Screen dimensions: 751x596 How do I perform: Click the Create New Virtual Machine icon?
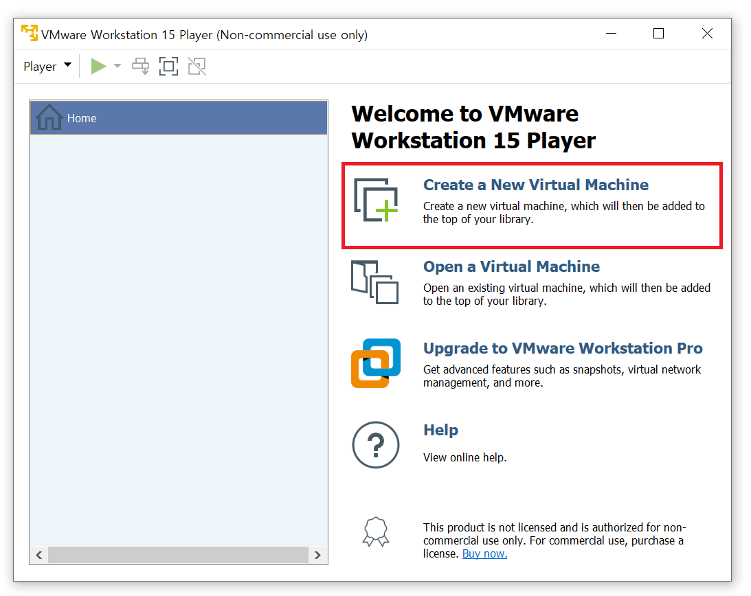tap(376, 200)
